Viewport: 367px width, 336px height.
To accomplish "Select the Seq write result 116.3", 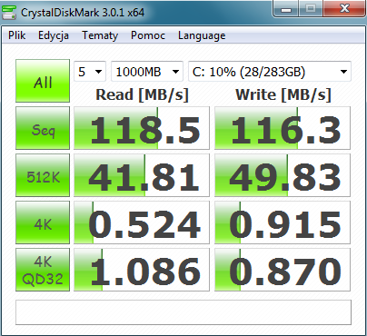I will point(283,128).
